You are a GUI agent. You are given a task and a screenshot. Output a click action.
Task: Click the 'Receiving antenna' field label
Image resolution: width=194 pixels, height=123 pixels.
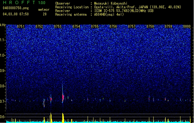(x=71, y=14)
